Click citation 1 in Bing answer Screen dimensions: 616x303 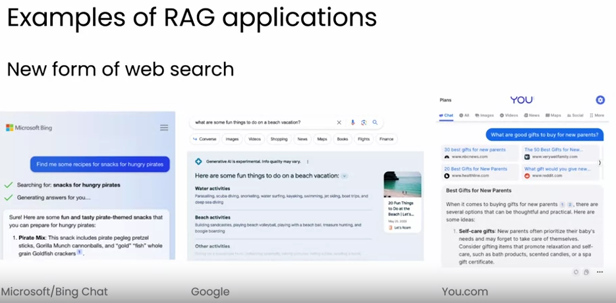point(79,252)
